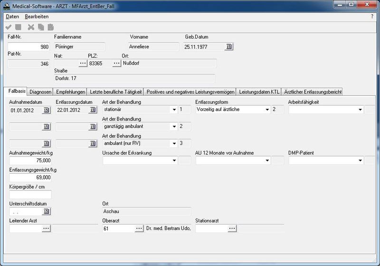Click the Körpergröße / cm input field

click(30, 194)
